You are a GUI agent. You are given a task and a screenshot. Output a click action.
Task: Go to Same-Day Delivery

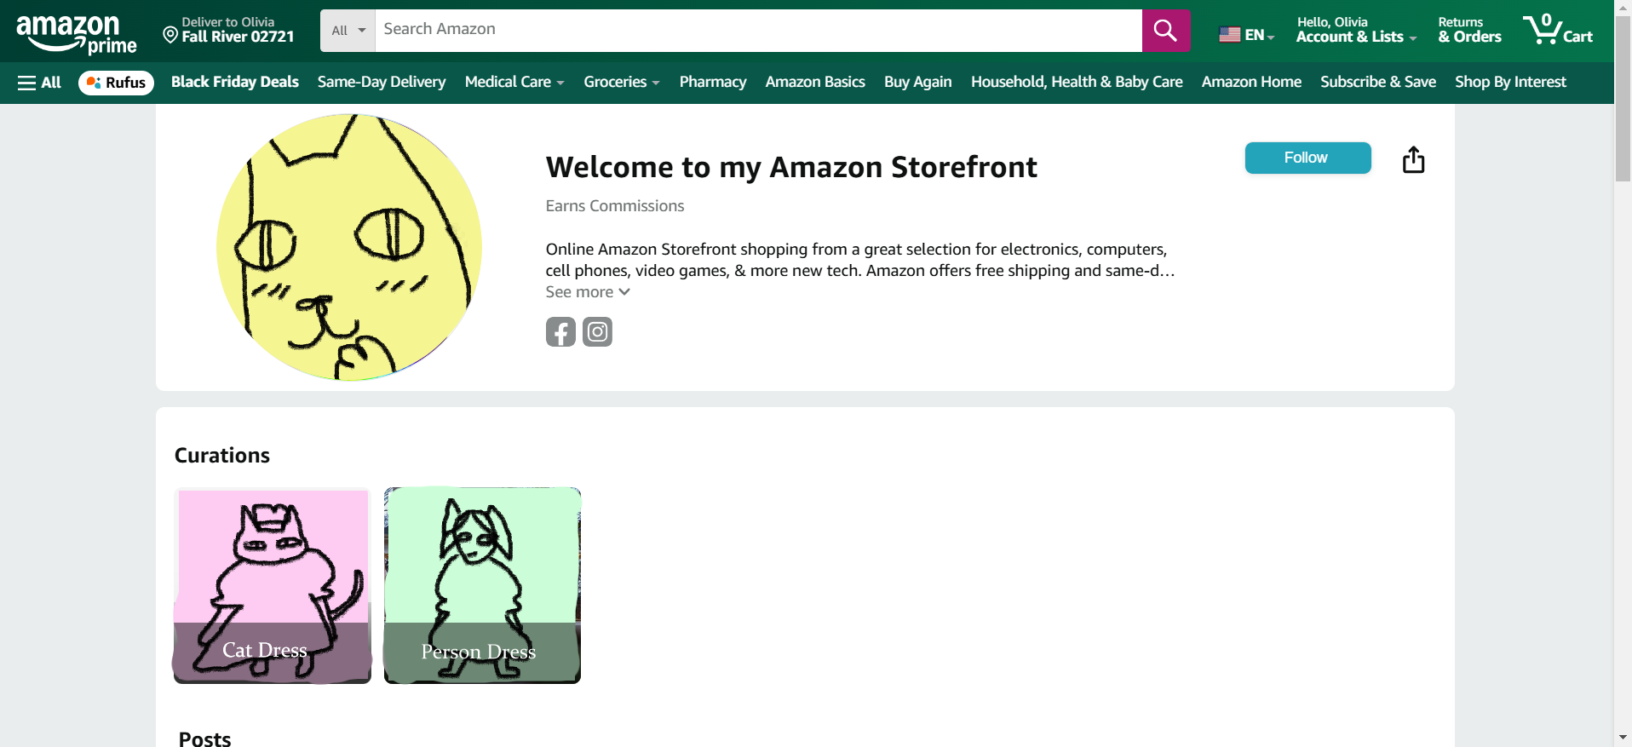tap(382, 82)
